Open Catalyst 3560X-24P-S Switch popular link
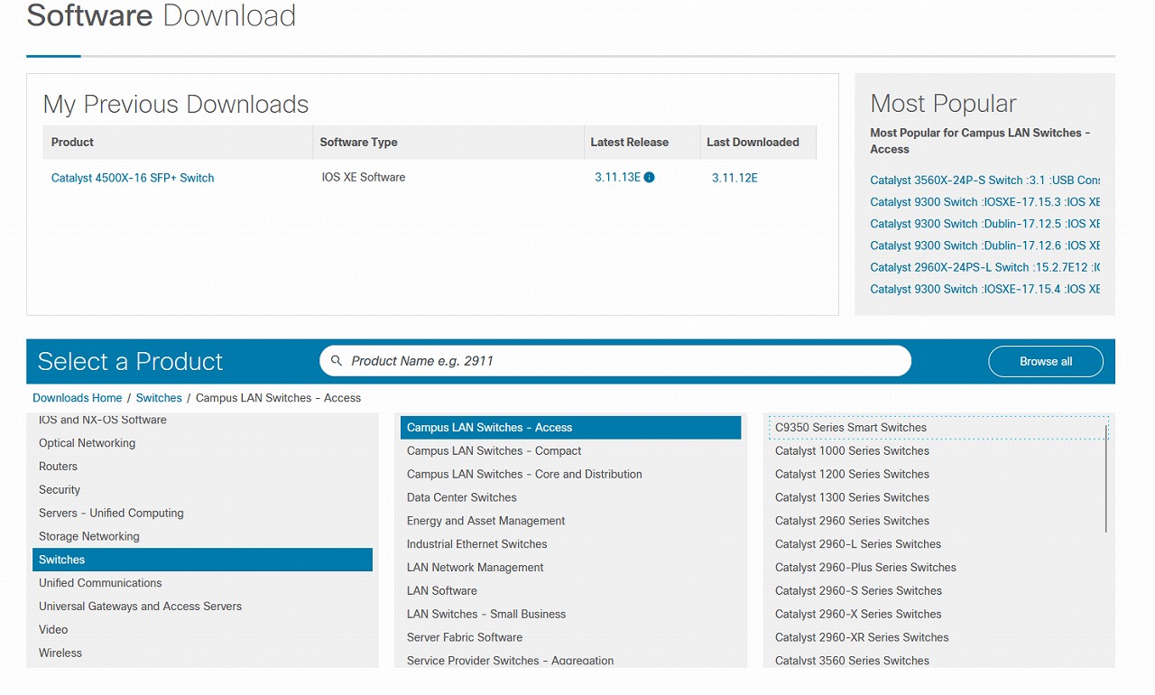The width and height of the screenshot is (1155, 695). coord(984,181)
